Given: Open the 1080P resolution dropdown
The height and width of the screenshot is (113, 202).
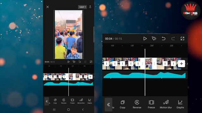Looking at the screenshot, I should pyautogui.click(x=82, y=7).
